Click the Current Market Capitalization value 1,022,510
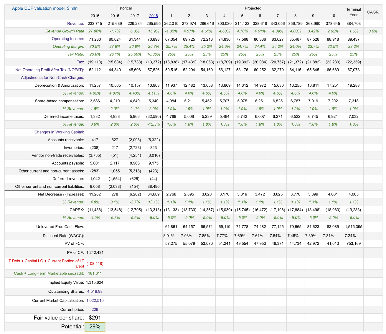Viewport: 386px width, 334px height. click(95, 301)
